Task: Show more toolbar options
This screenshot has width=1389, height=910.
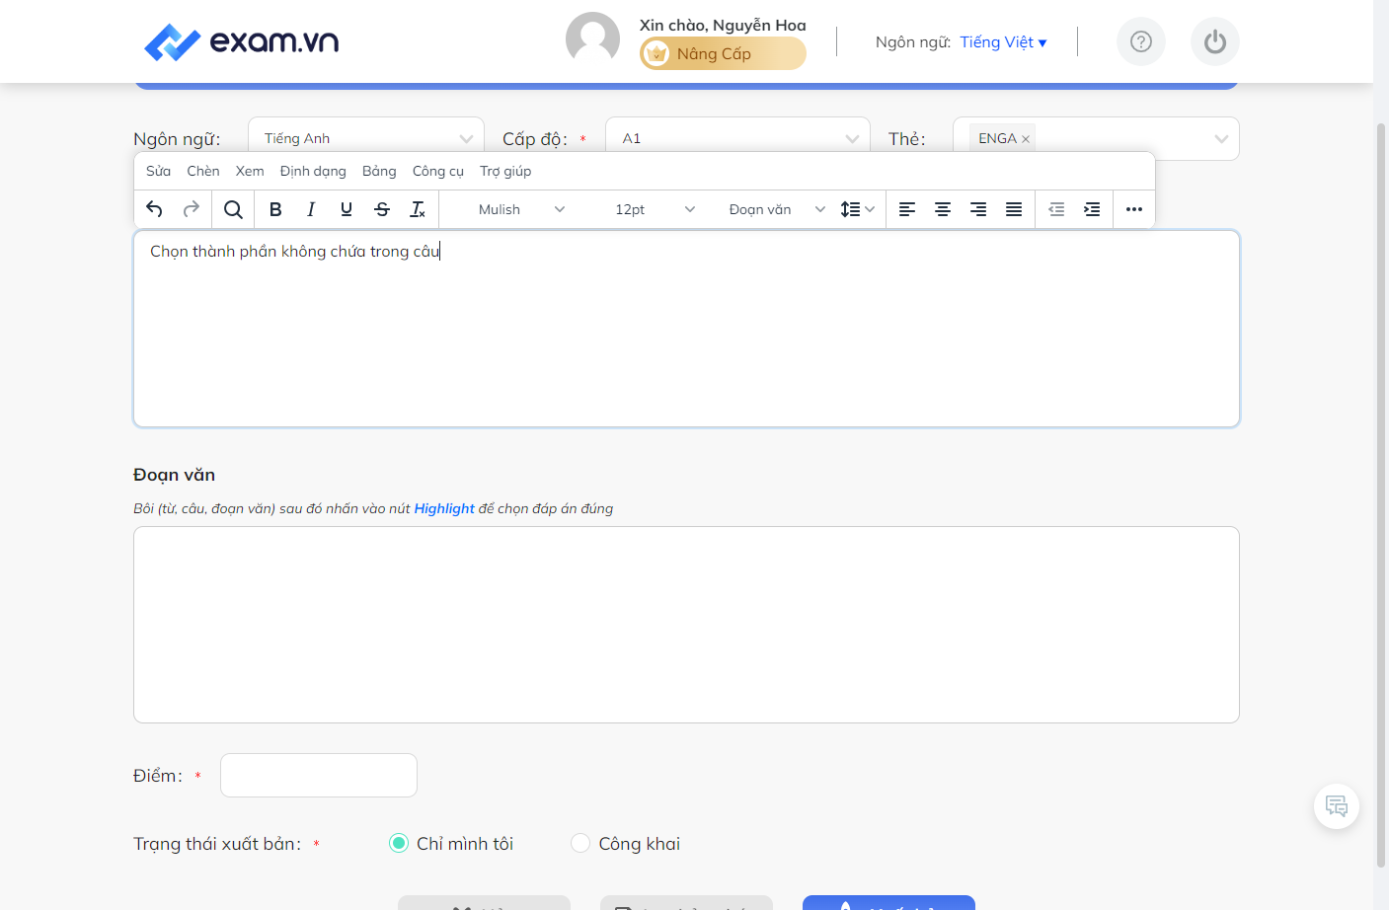Action: (1134, 209)
